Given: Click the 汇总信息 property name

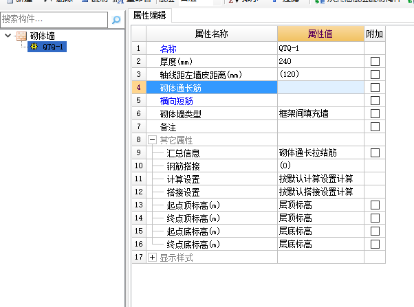Looking at the screenshot, I should [x=183, y=153].
